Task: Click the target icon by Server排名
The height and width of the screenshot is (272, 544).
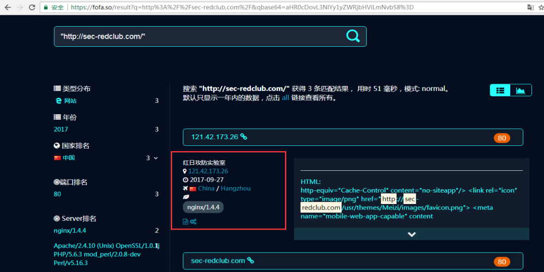Action: pyautogui.click(x=57, y=219)
